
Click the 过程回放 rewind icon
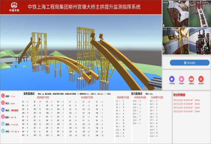(x=191, y=79)
